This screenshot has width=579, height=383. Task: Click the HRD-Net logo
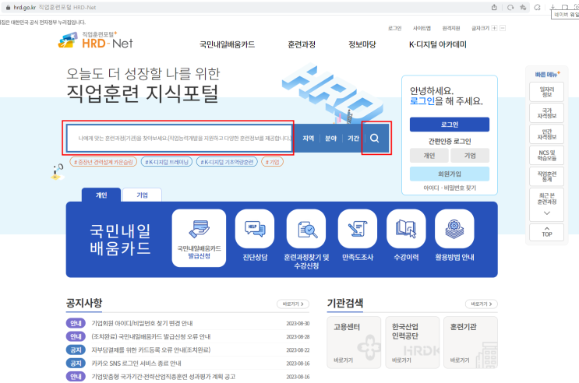point(95,40)
